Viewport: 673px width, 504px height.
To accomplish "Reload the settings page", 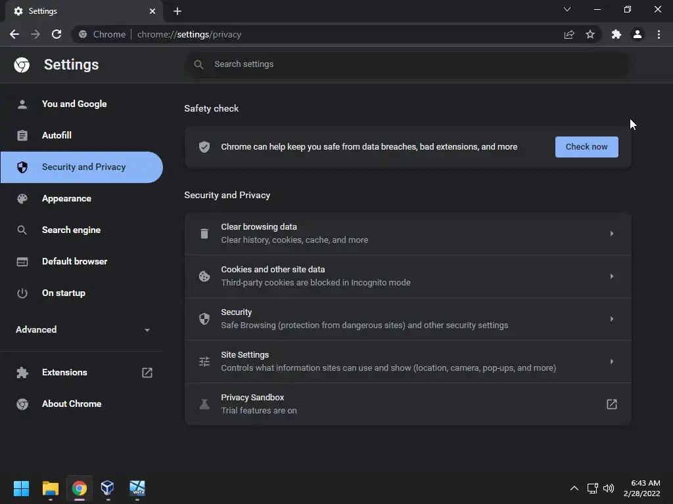I will pos(57,34).
